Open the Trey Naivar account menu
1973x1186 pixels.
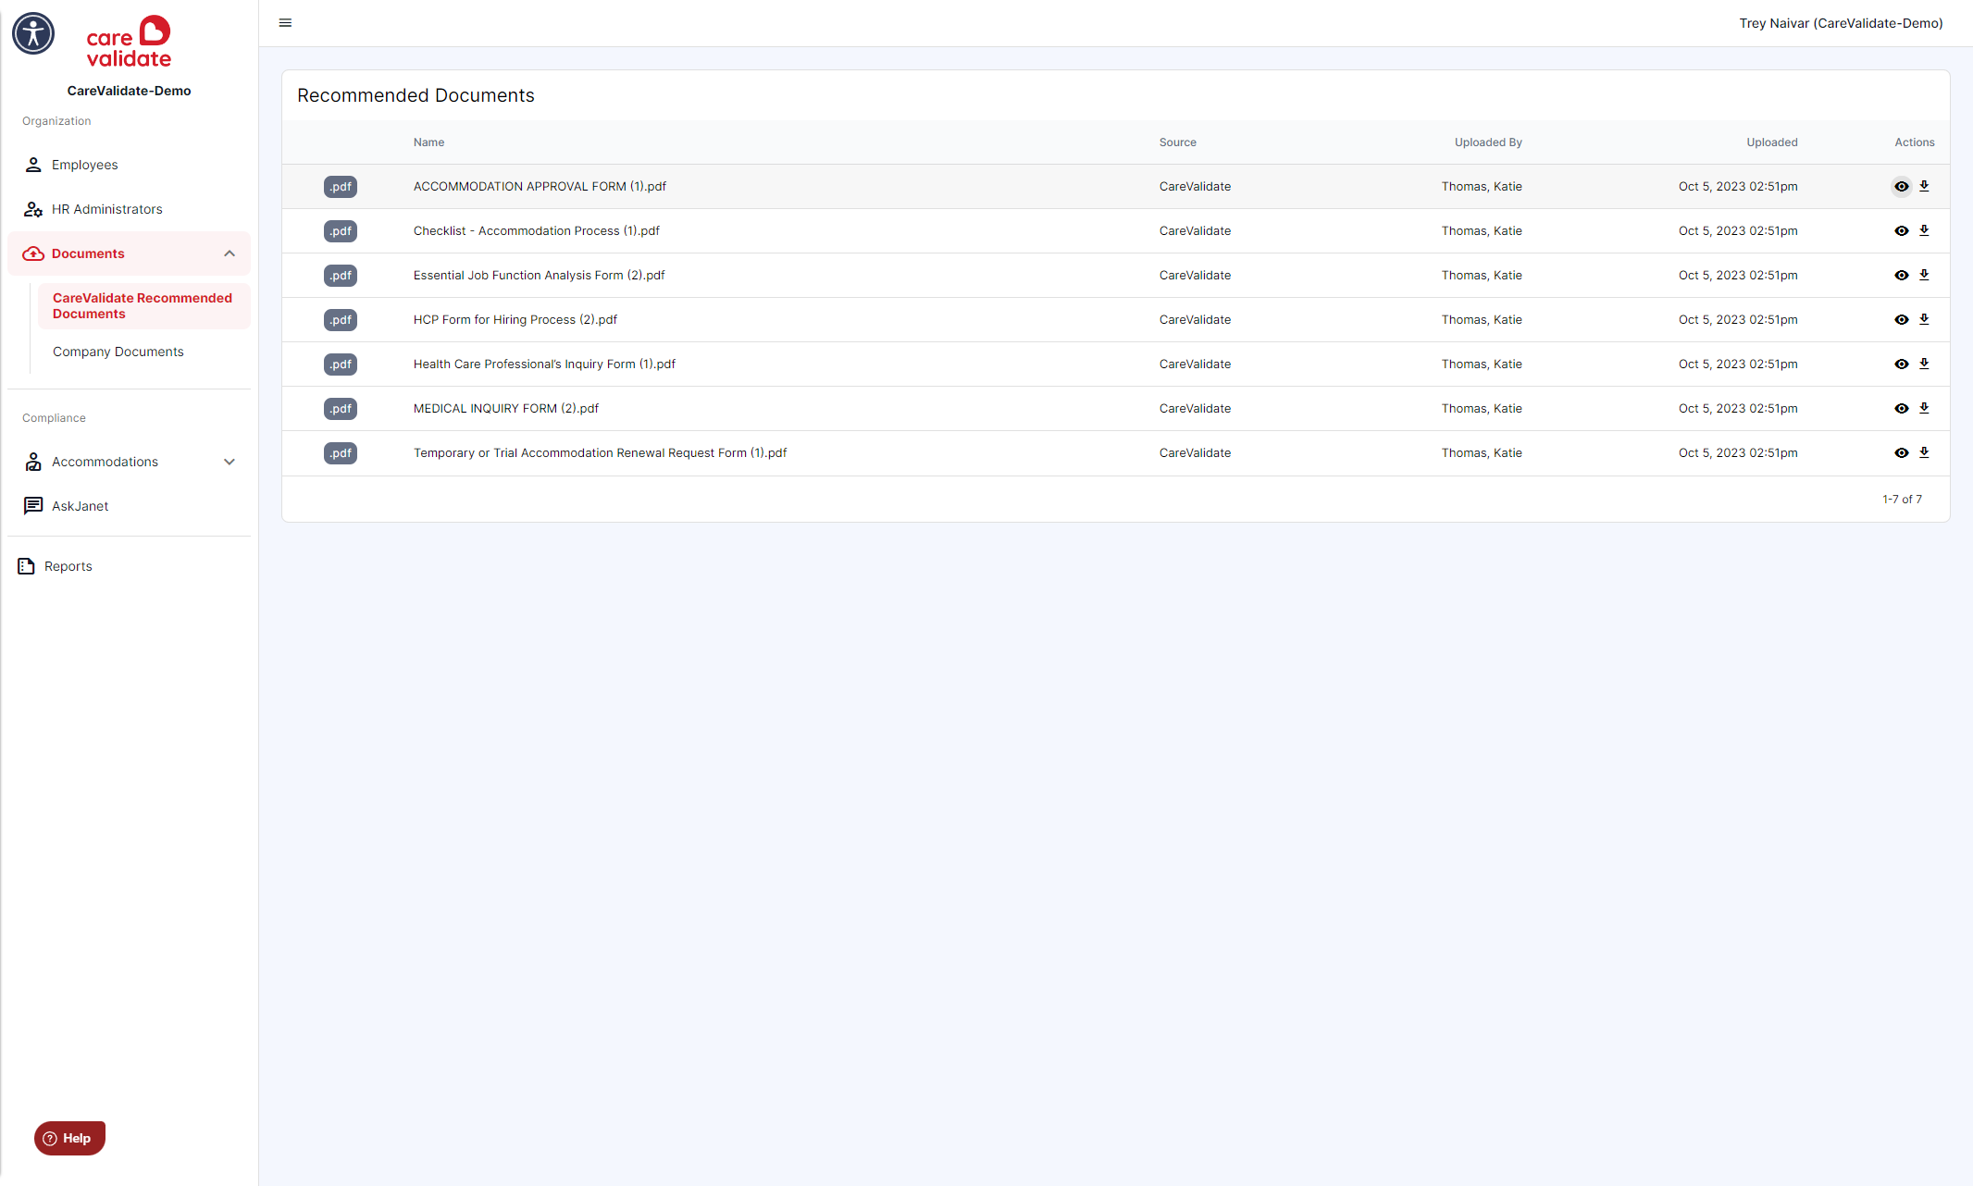(x=1841, y=23)
